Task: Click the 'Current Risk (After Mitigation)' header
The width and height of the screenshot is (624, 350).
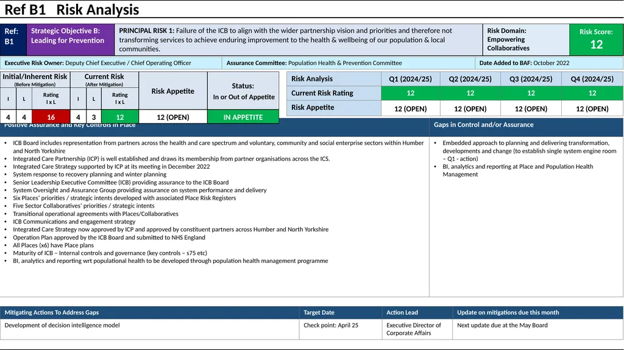Action: tap(104, 80)
